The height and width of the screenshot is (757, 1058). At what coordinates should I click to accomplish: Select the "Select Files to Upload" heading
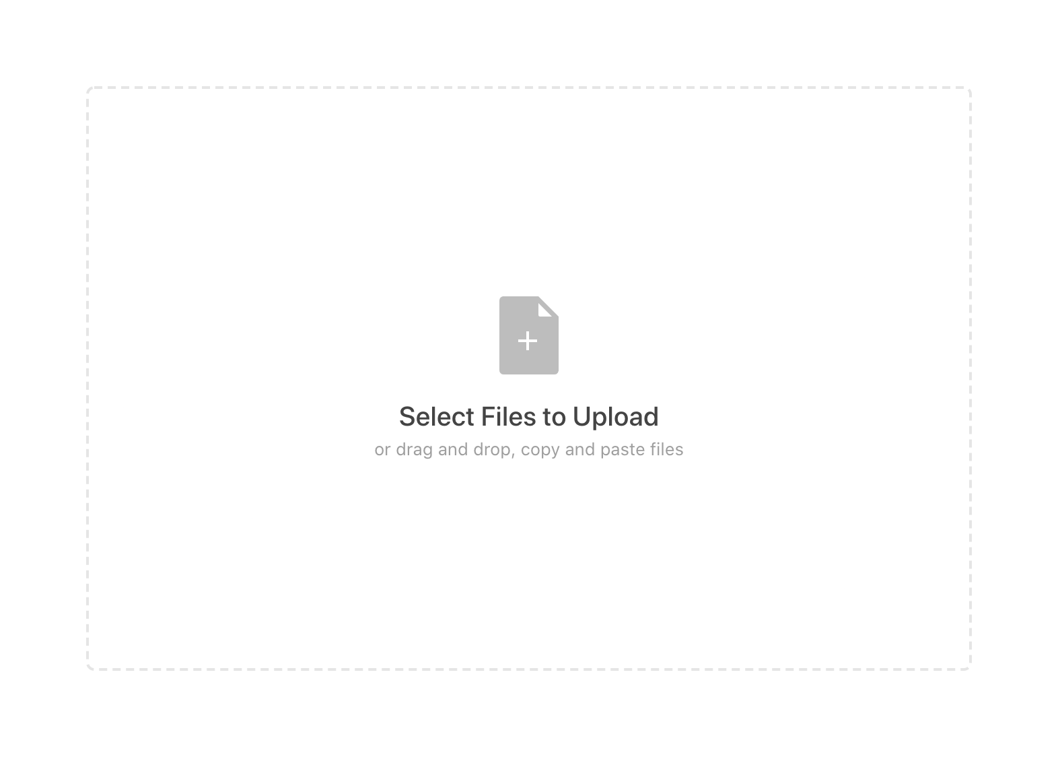[x=529, y=417]
